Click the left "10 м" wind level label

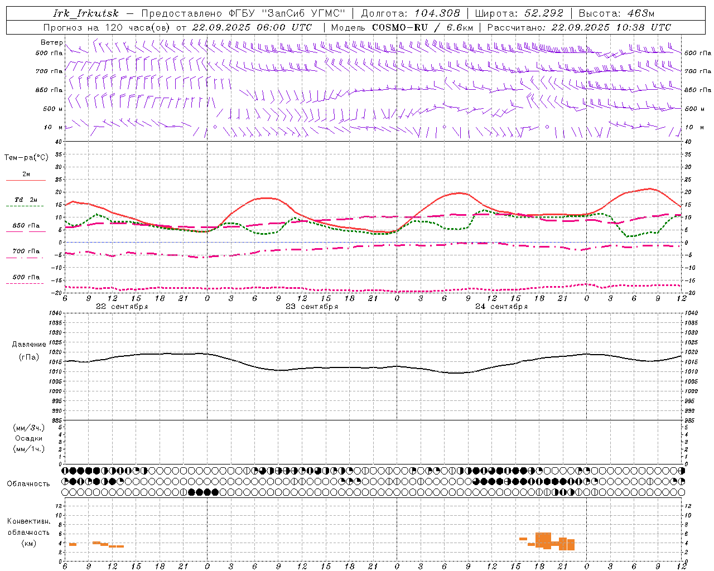53,127
